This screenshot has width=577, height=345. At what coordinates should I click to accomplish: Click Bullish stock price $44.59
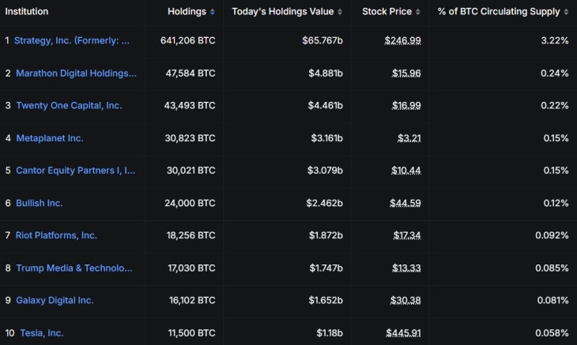coord(405,203)
